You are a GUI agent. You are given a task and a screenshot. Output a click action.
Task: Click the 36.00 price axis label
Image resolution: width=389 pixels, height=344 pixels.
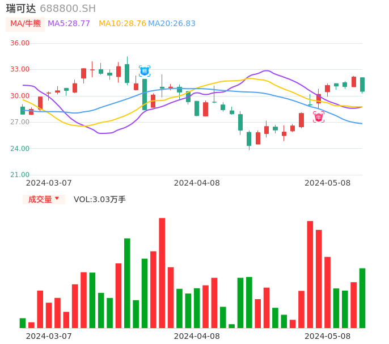[x=20, y=43]
